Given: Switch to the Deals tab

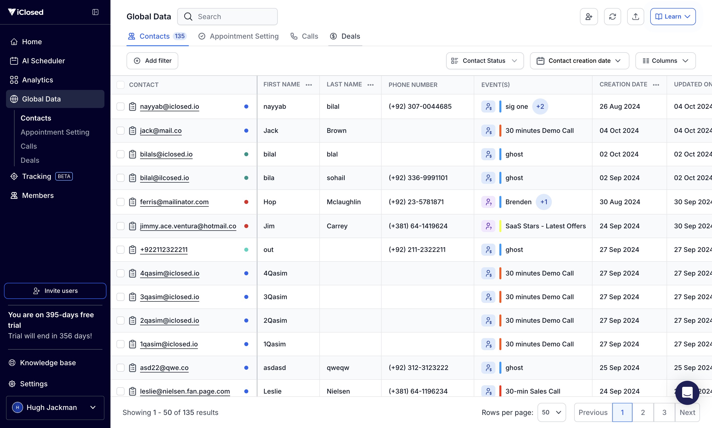Looking at the screenshot, I should tap(345, 36).
